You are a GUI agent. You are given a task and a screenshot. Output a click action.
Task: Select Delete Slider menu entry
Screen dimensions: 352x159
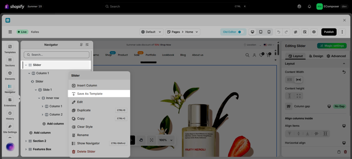coord(99,151)
